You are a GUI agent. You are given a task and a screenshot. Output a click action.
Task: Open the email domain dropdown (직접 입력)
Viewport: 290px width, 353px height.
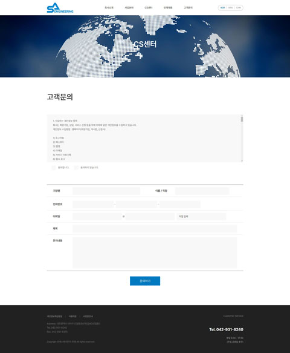coord(201,217)
